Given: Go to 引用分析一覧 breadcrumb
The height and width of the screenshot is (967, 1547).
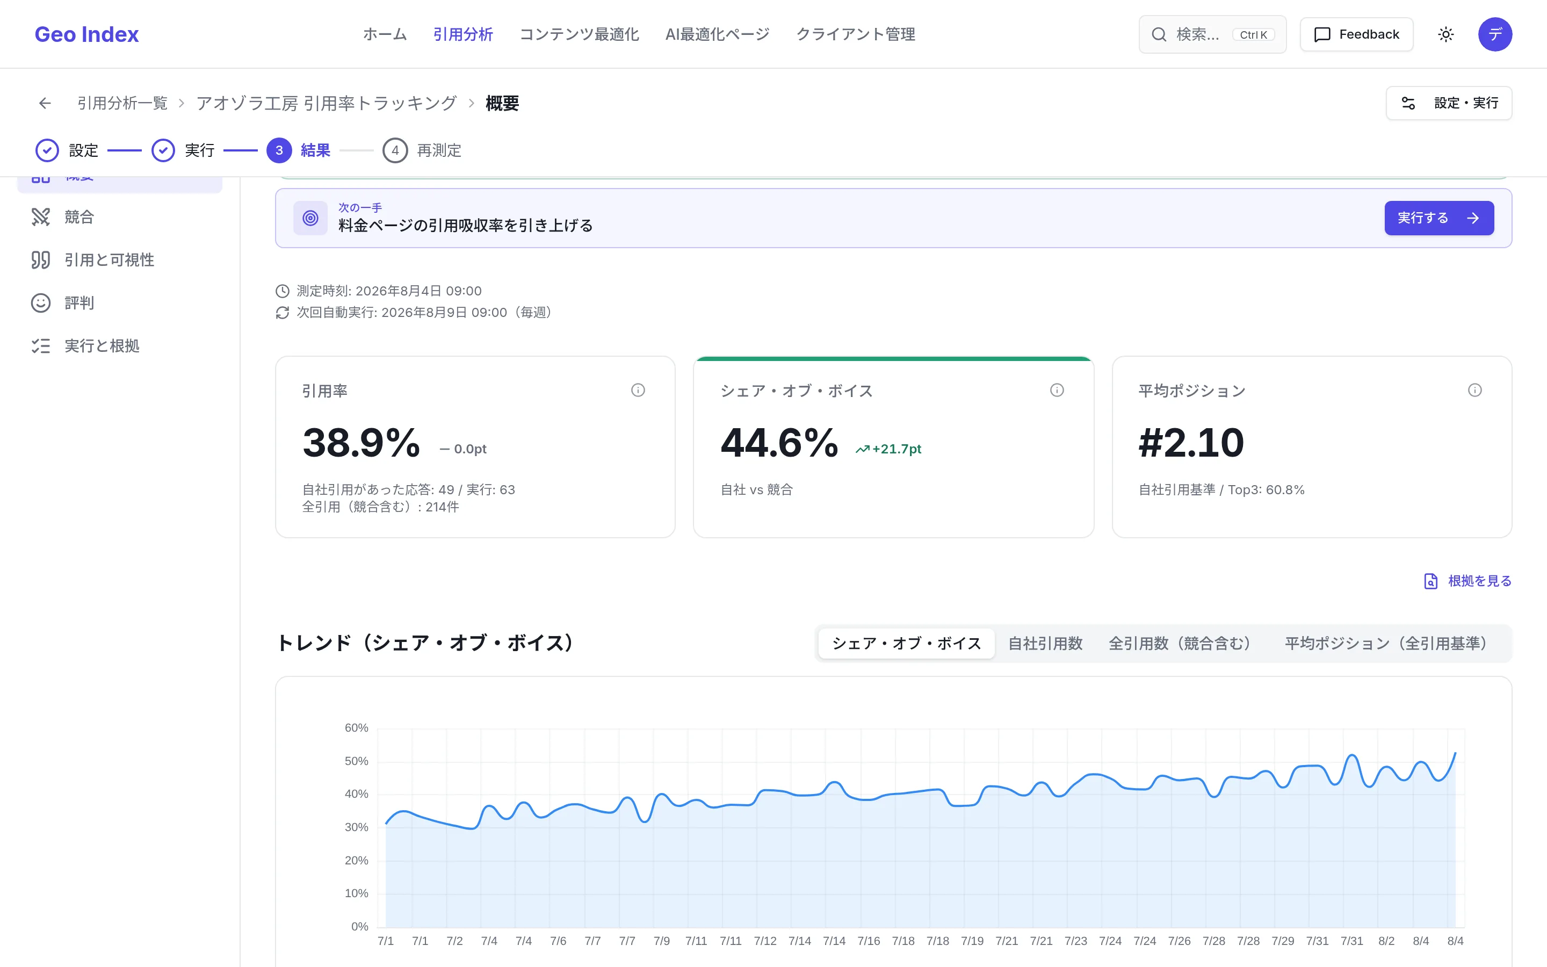Looking at the screenshot, I should (122, 103).
